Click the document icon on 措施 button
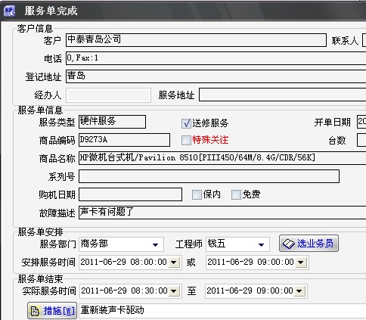This screenshot has width=366, height=320. [35, 311]
